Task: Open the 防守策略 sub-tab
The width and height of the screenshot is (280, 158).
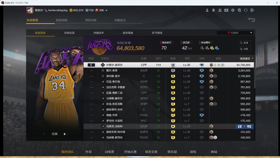Action: coord(157,33)
